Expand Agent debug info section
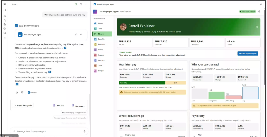Viewport: 267px width, 137px height. coord(23,105)
